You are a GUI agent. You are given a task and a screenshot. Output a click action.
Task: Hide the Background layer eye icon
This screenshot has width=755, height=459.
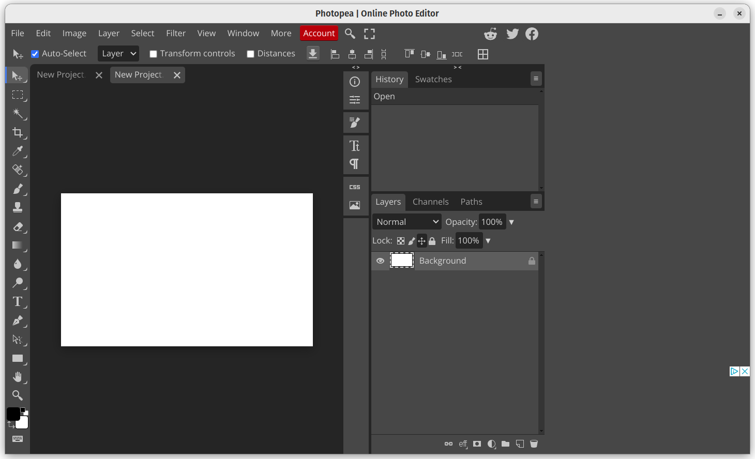380,261
